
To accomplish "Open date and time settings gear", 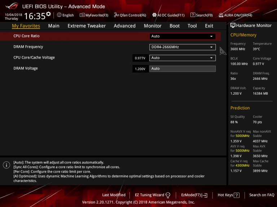I will coord(48,14).
